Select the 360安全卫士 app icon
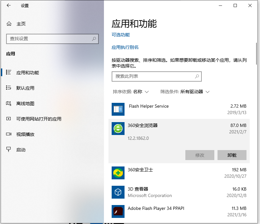Screen dimensions: 260x224 coord(118,173)
